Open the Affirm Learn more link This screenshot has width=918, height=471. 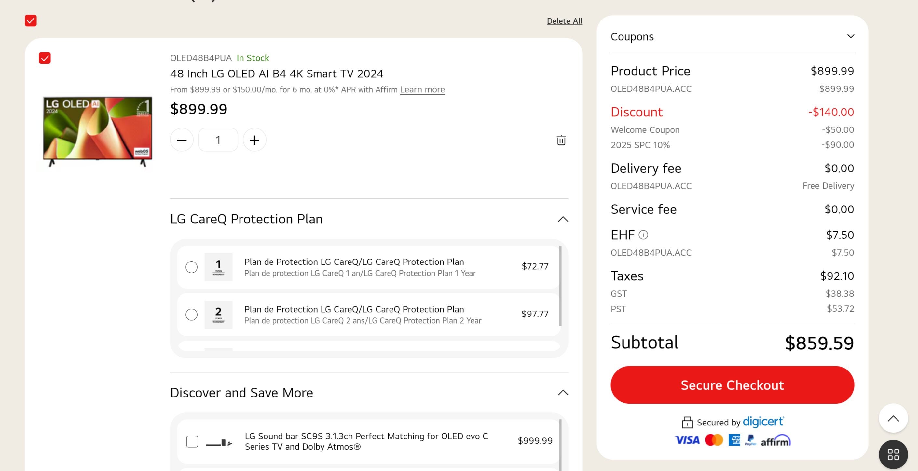tap(422, 90)
